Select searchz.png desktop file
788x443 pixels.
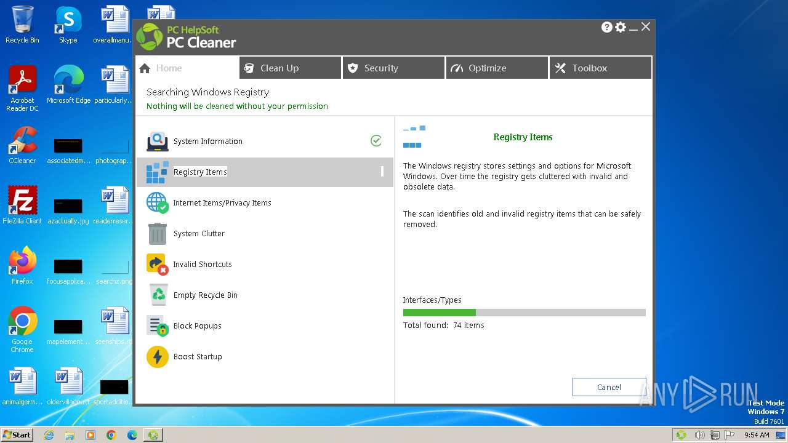[115, 269]
